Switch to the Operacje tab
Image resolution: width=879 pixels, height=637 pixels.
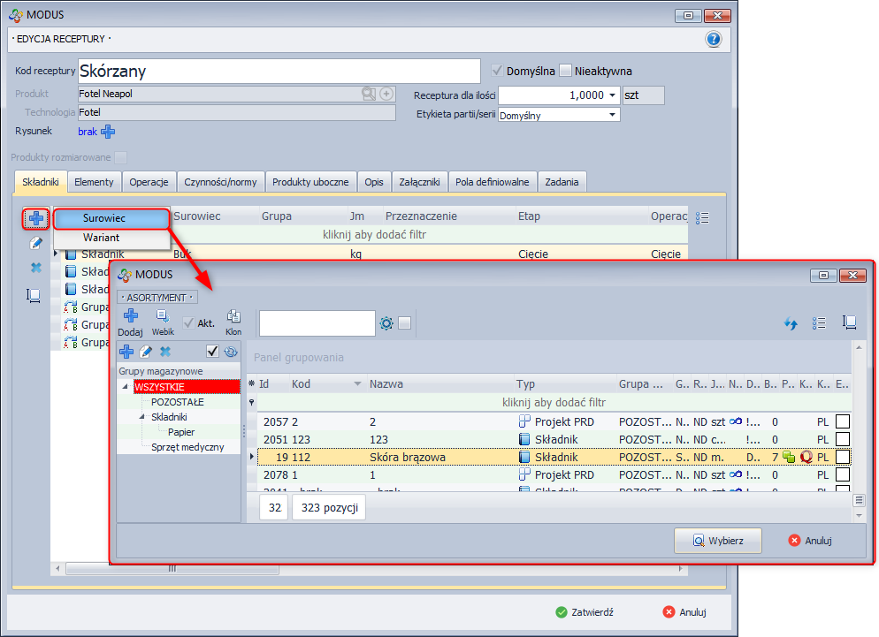click(x=149, y=182)
